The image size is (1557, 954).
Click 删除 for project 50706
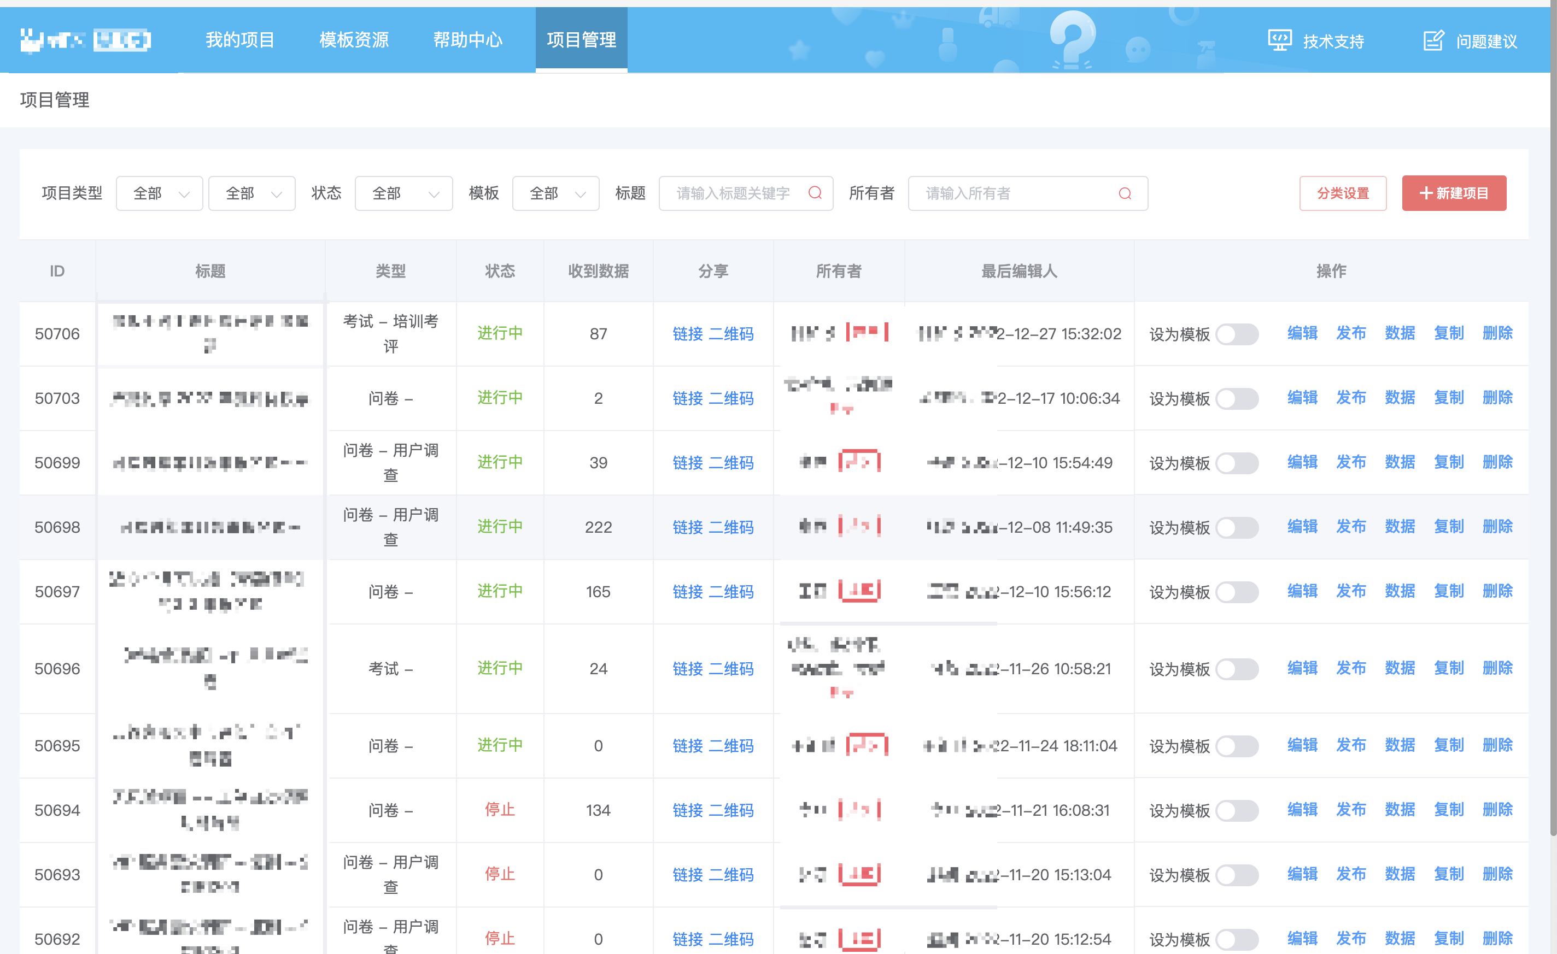tap(1497, 333)
